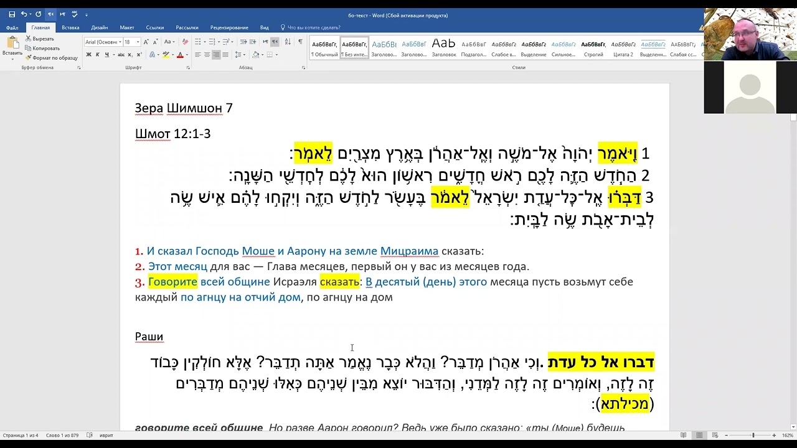Align text to the left
The height and width of the screenshot is (448, 797).
coord(198,55)
